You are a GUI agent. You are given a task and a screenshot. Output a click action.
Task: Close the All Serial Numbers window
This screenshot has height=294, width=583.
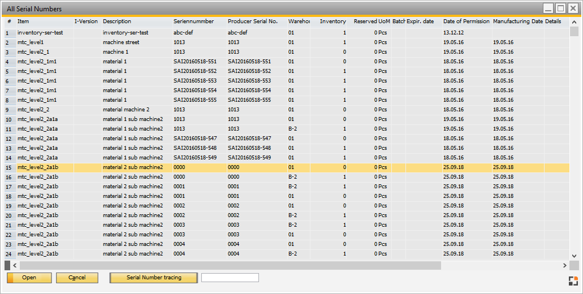pyautogui.click(x=573, y=8)
